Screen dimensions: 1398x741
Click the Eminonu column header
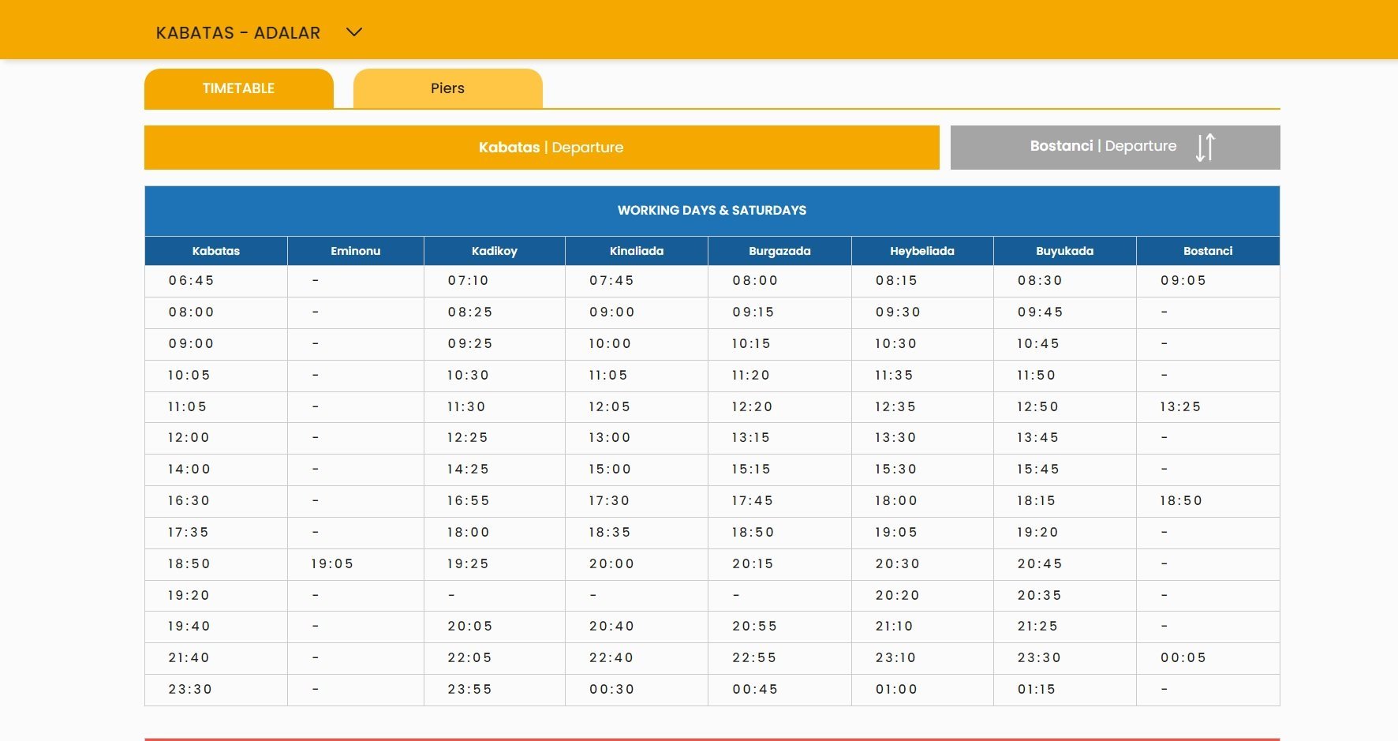click(x=355, y=251)
